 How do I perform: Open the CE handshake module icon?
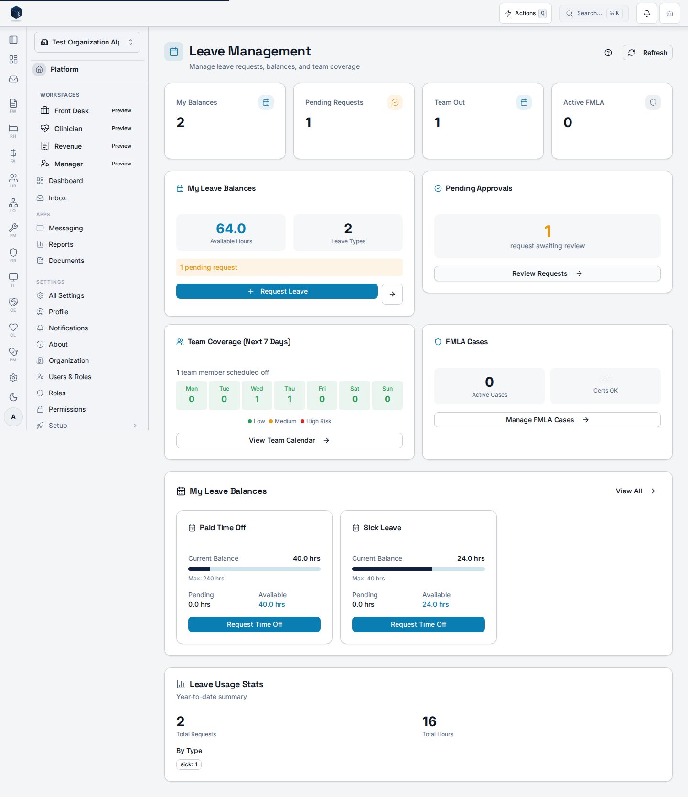click(x=13, y=305)
